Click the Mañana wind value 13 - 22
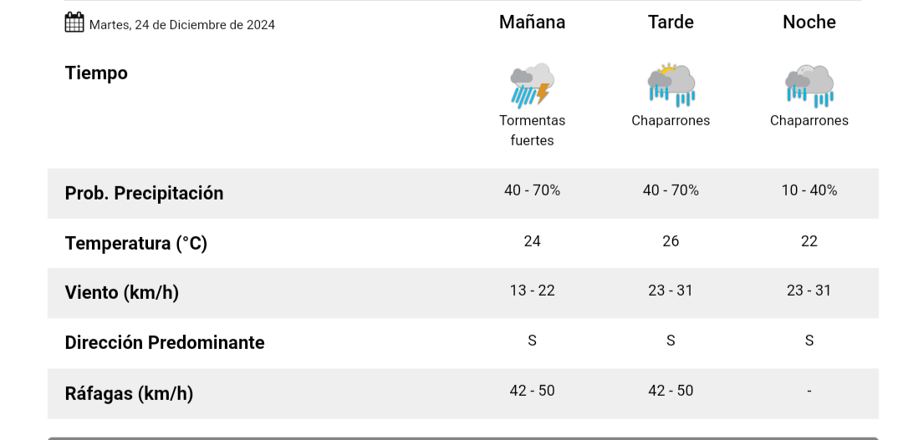Image resolution: width=903 pixels, height=440 pixels. (532, 291)
